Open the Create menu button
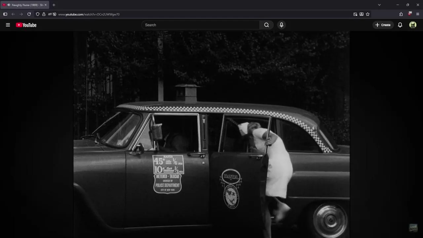Image resolution: width=423 pixels, height=238 pixels. pos(383,25)
